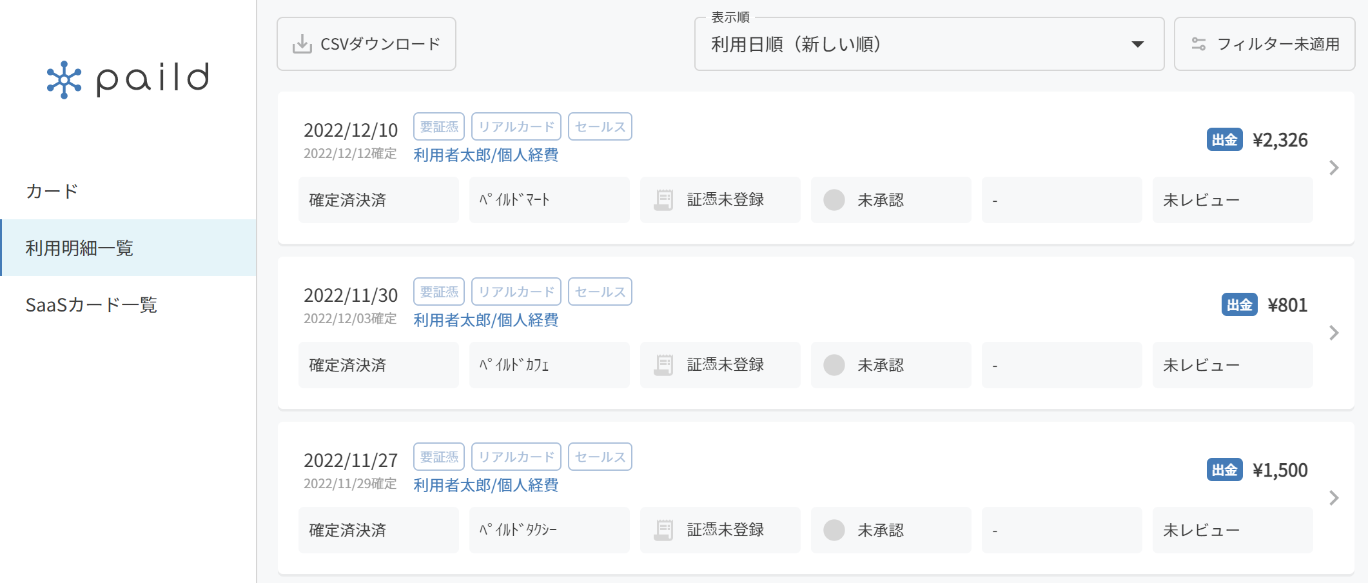Screen dimensions: 1368x583
Task: Open 利用者太郎/個人経費 link on 2022/11/30 row
Action: pos(486,320)
